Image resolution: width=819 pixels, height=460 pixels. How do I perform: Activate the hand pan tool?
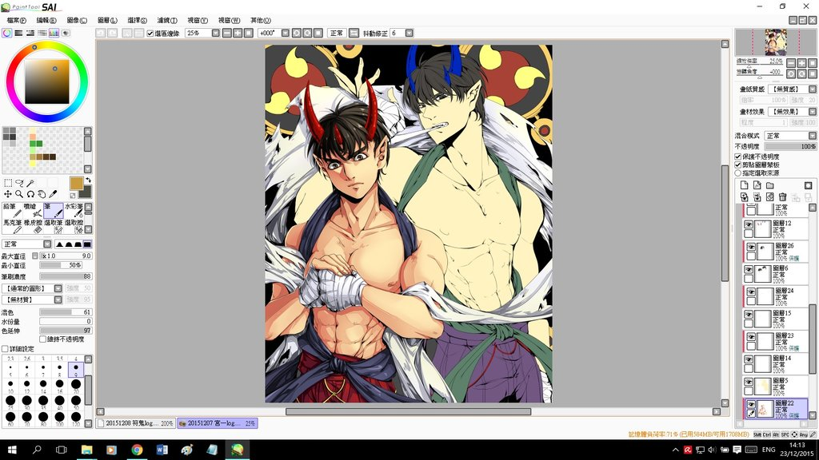tap(42, 194)
